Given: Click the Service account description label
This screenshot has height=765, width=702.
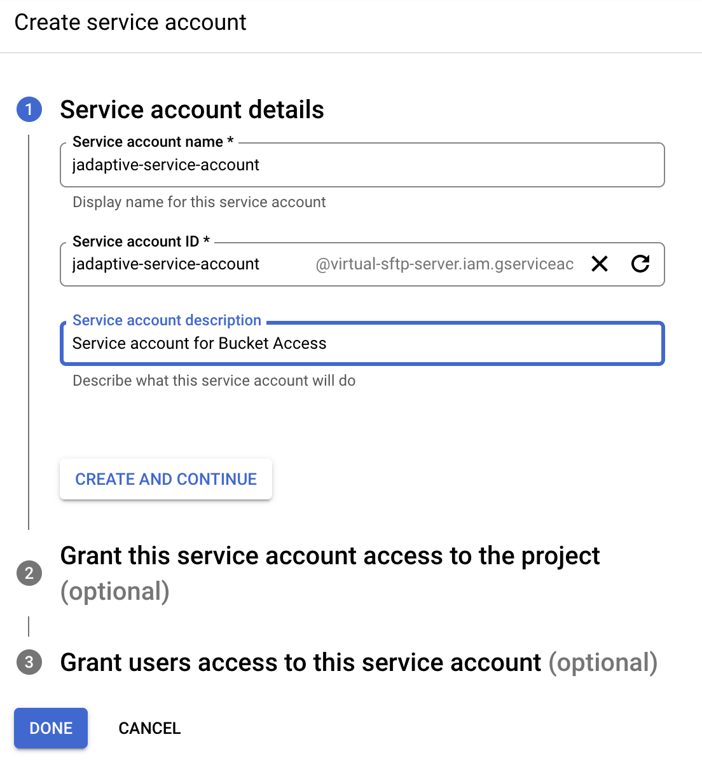Looking at the screenshot, I should click(167, 320).
